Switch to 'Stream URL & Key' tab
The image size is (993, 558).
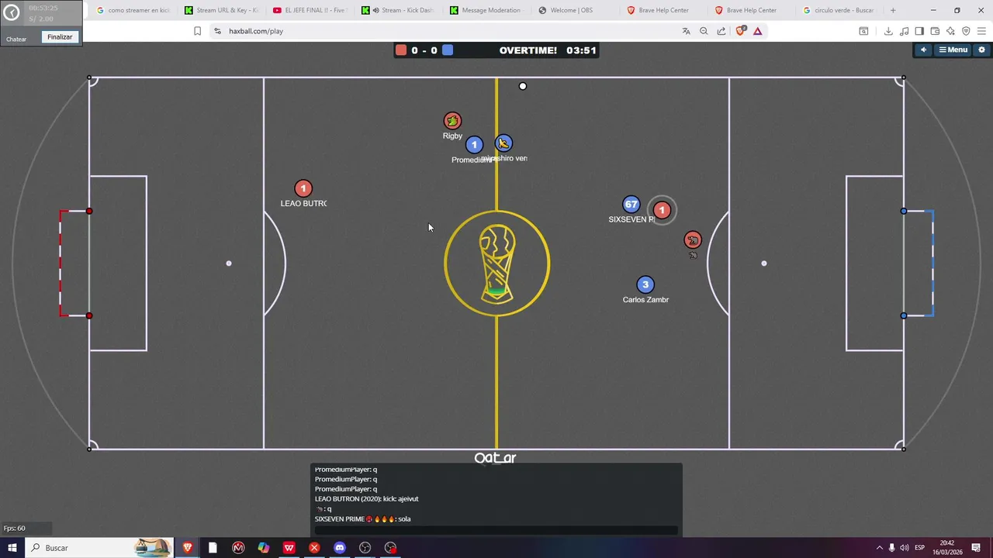pos(221,10)
